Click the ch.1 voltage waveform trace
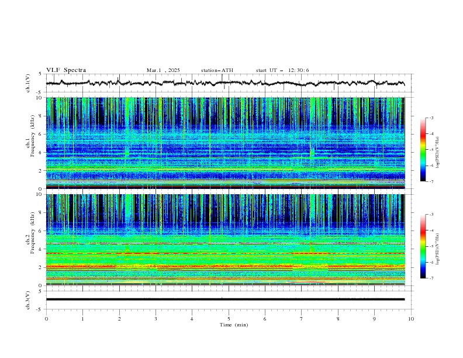Viewport: 463px width, 358px height. (225, 83)
